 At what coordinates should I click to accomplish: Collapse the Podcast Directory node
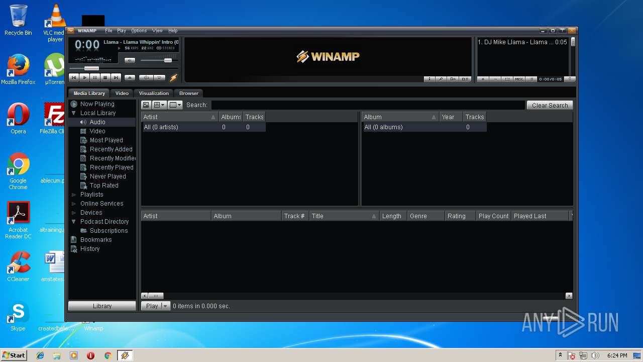pos(74,222)
